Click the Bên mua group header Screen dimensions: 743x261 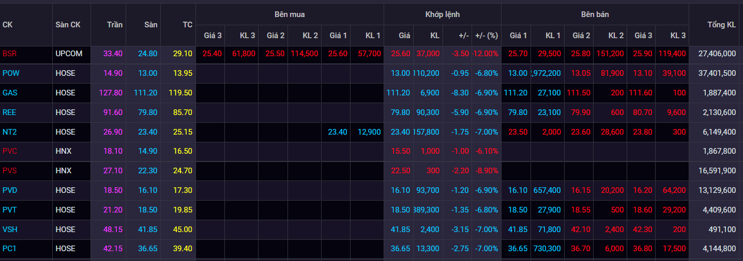click(290, 14)
